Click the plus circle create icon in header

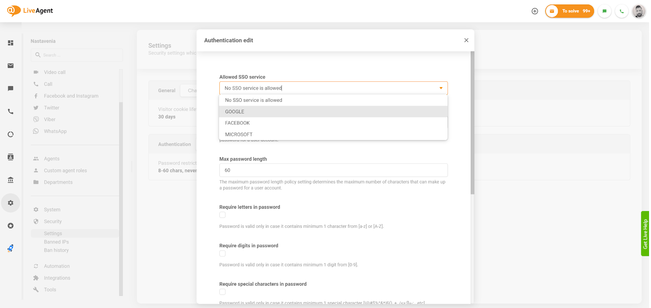point(535,11)
